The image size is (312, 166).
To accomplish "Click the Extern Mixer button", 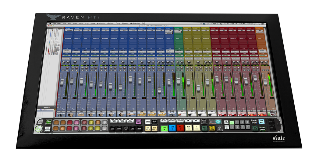I will [204, 121].
